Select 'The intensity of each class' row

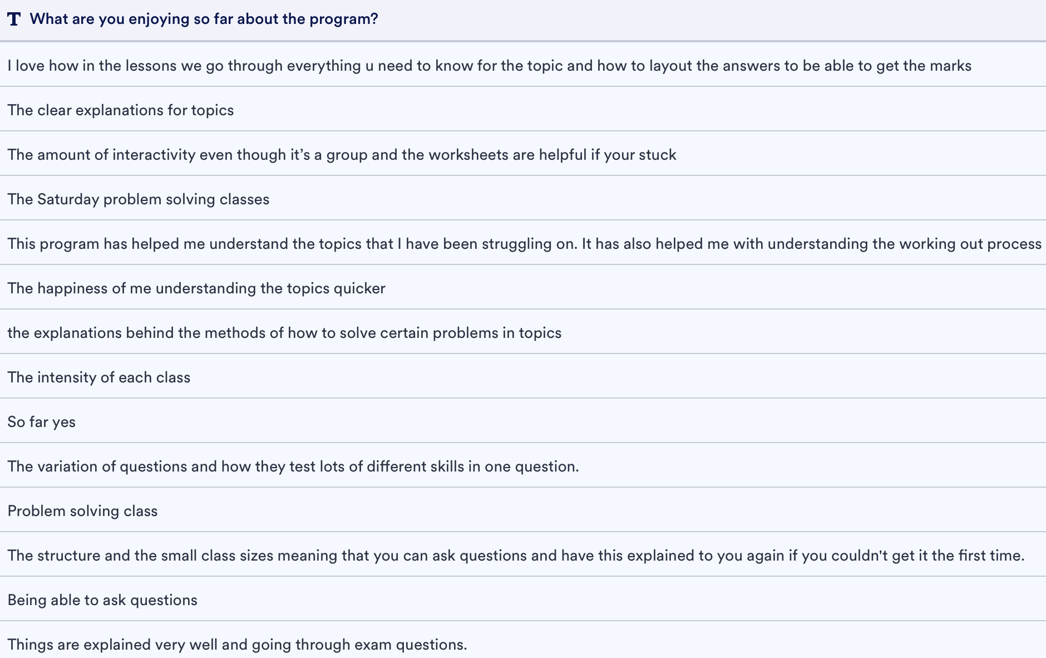[99, 377]
